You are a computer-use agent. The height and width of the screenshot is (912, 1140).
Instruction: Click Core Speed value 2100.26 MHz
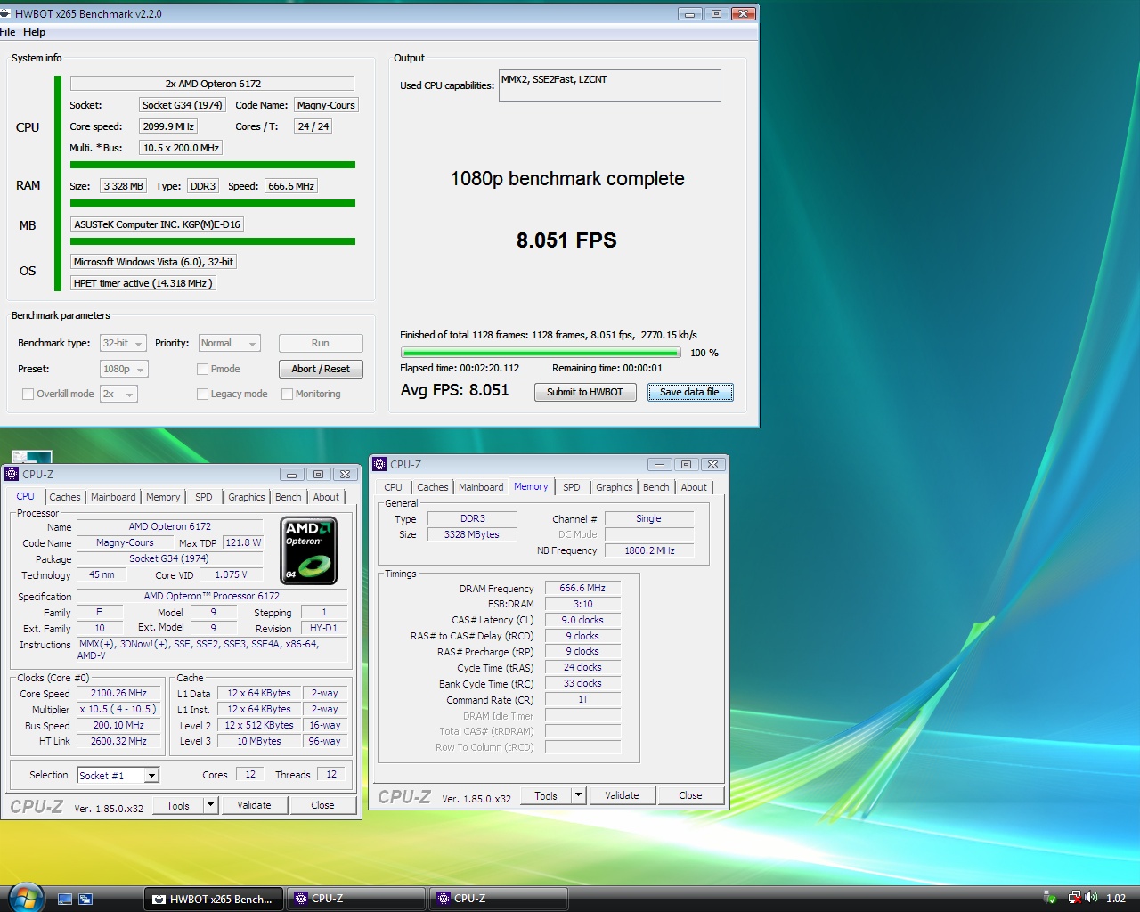click(118, 693)
